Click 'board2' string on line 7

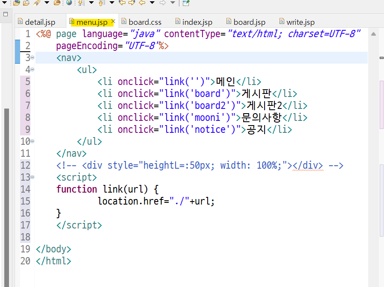[x=210, y=105]
